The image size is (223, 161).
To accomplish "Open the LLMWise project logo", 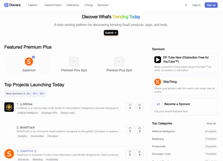I will 9,107.
